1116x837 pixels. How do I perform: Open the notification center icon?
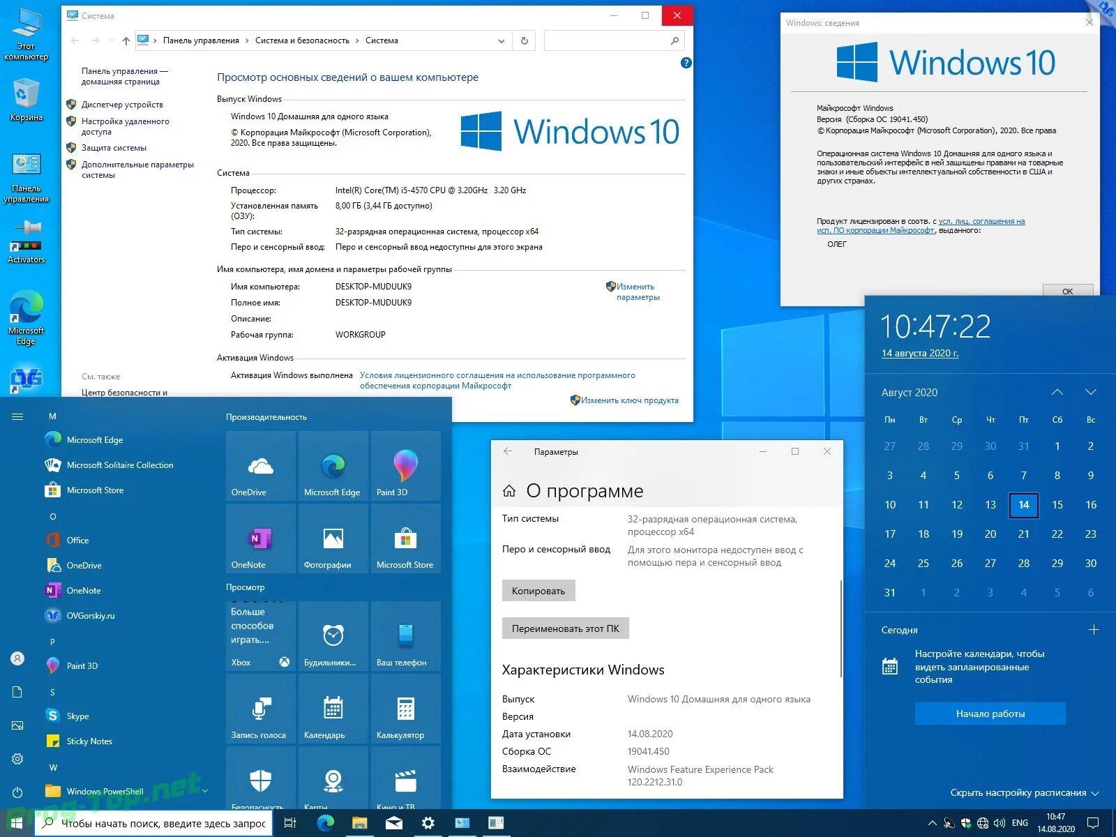1094,823
